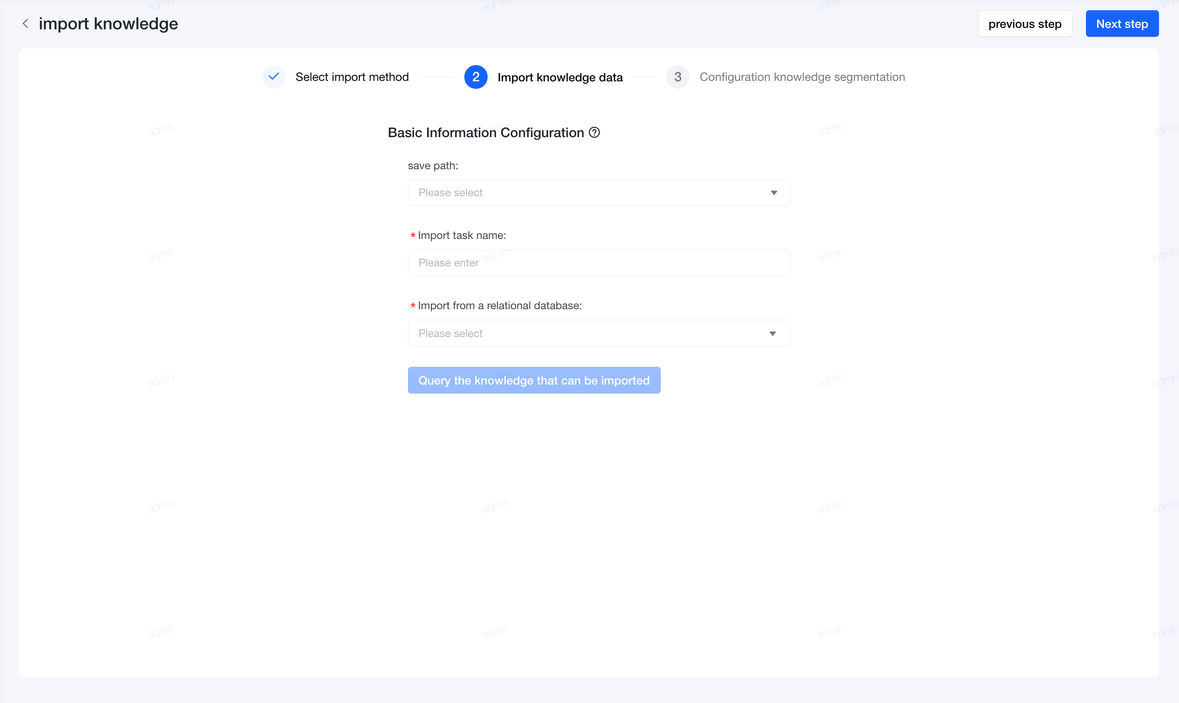The image size is (1179, 703).
Task: Click the relational database dropdown arrow
Action: 772,333
